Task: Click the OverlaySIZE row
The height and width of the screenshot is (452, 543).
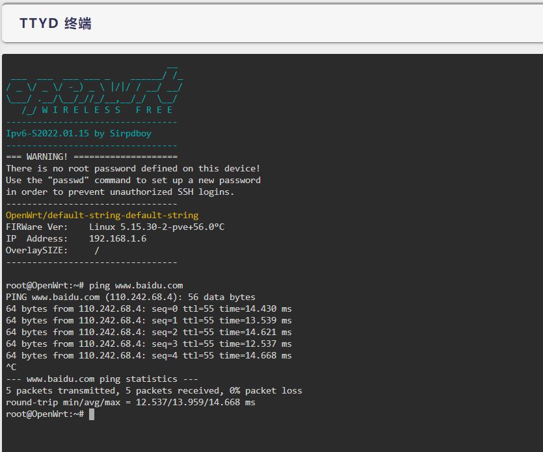Action: pyautogui.click(x=53, y=251)
